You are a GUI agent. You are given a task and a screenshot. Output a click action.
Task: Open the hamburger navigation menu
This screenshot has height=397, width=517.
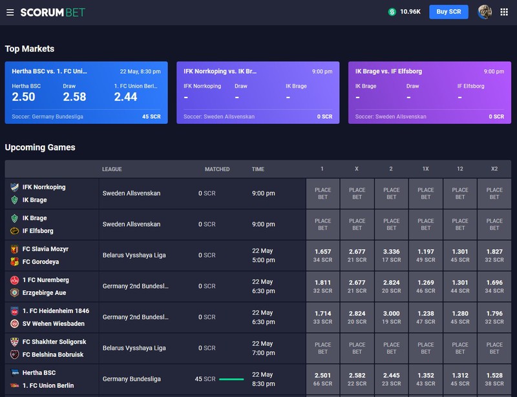click(x=10, y=12)
